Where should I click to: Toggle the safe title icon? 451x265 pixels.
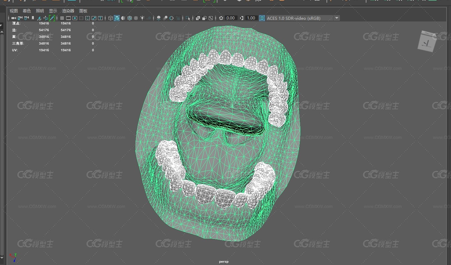(x=100, y=18)
